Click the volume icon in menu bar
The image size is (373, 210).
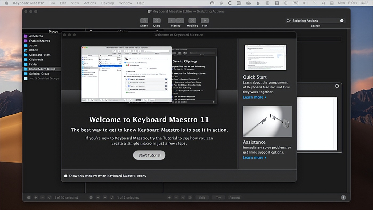point(305,3)
